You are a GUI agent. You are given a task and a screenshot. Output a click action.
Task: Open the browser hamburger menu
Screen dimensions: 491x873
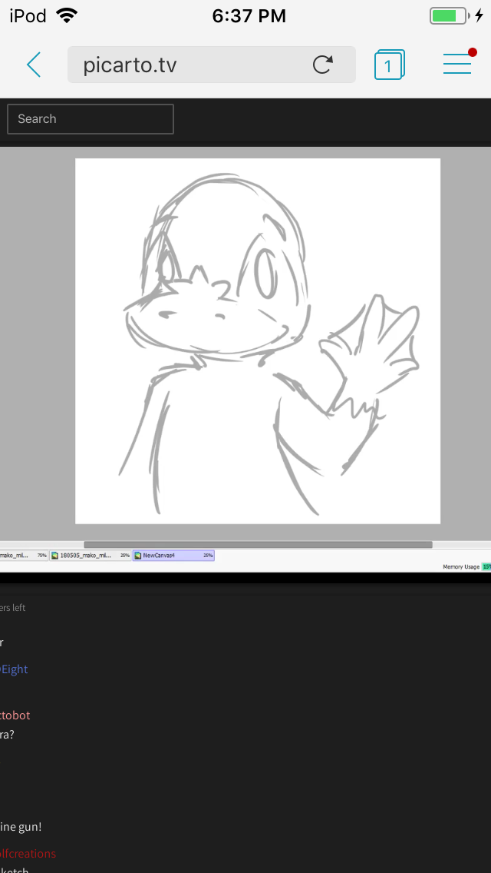pos(457,65)
